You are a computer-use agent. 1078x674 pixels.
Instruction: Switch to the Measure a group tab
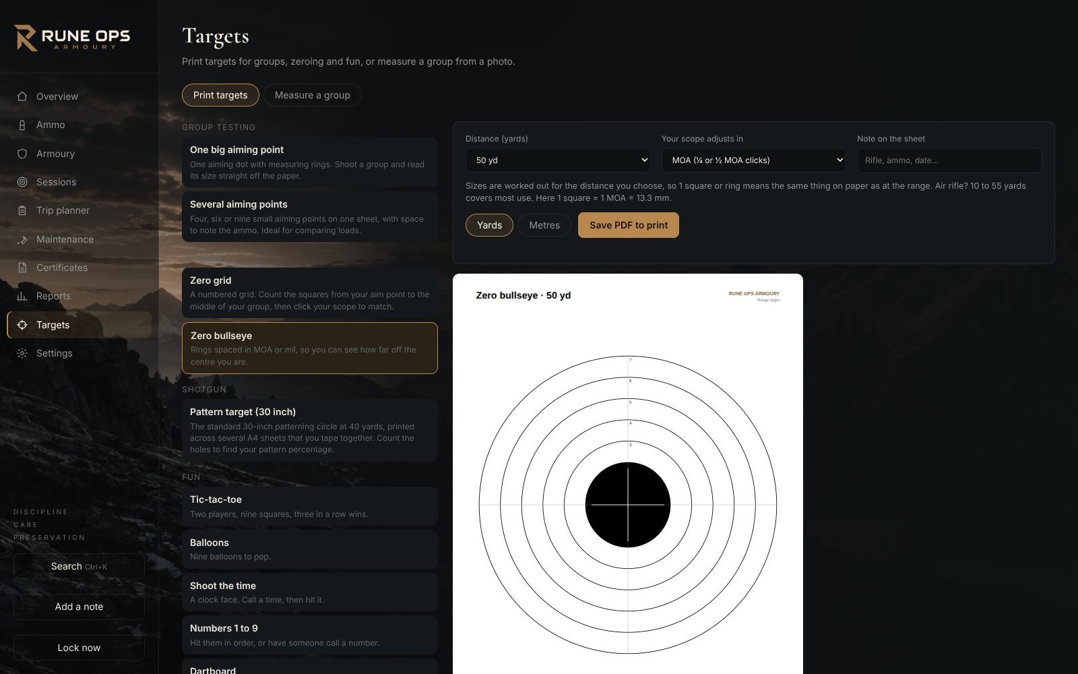click(313, 95)
